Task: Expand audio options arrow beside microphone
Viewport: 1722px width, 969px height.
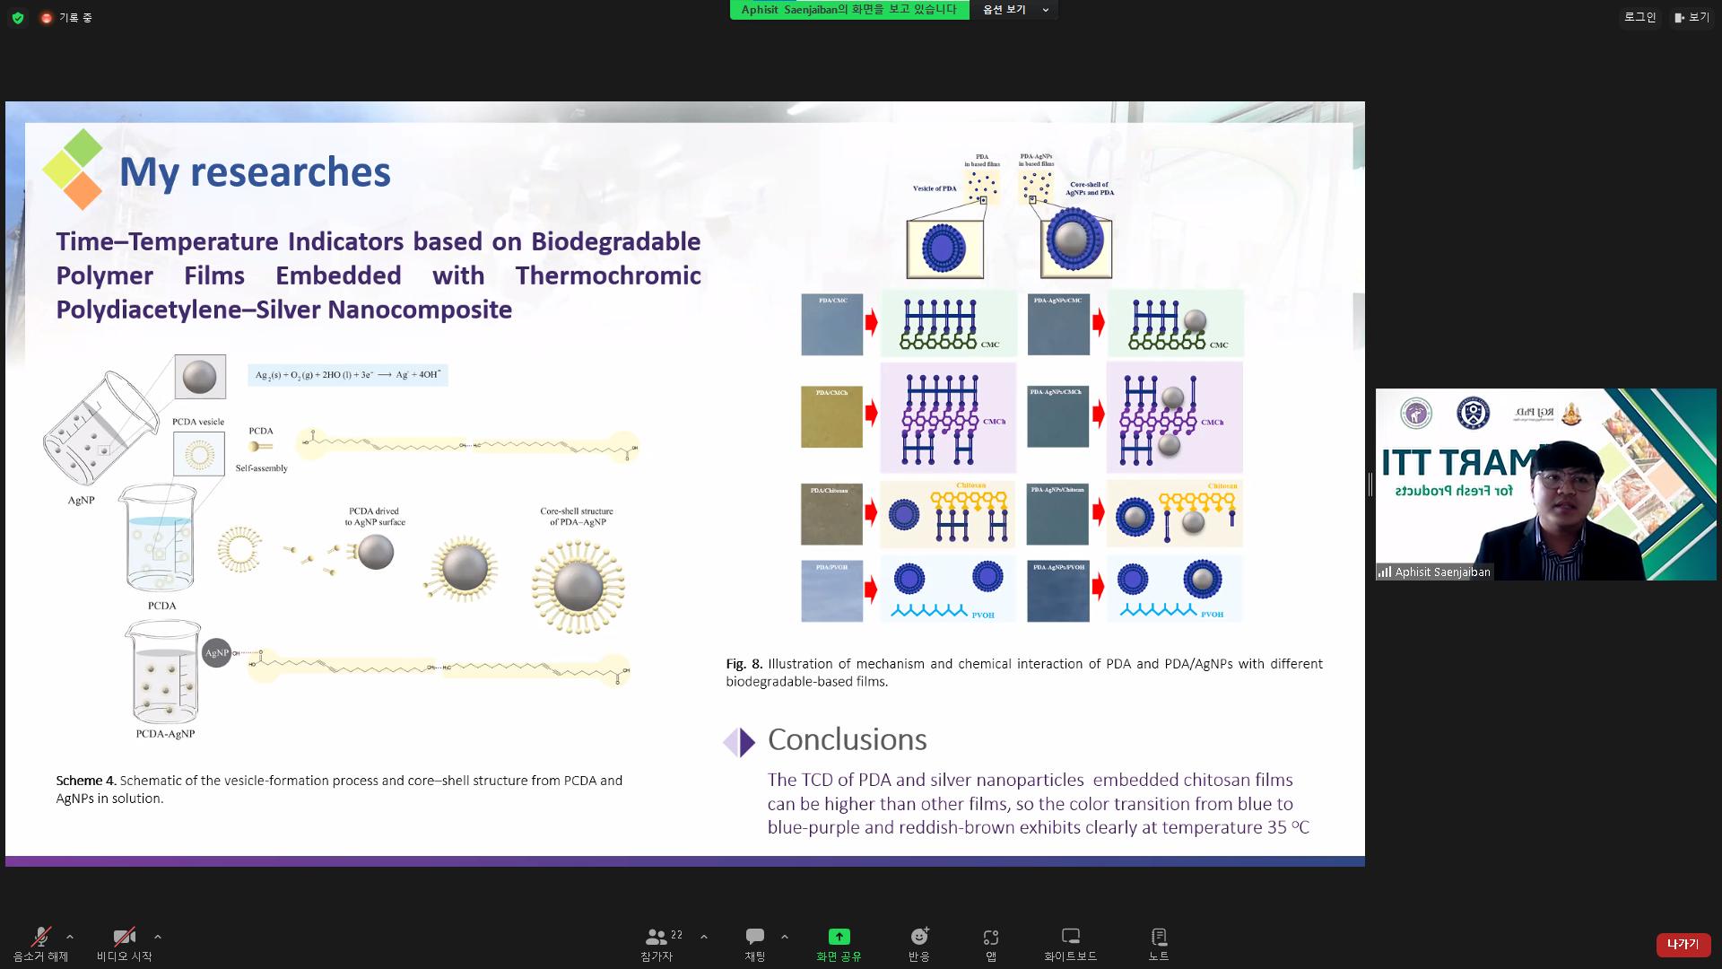Action: tap(70, 937)
